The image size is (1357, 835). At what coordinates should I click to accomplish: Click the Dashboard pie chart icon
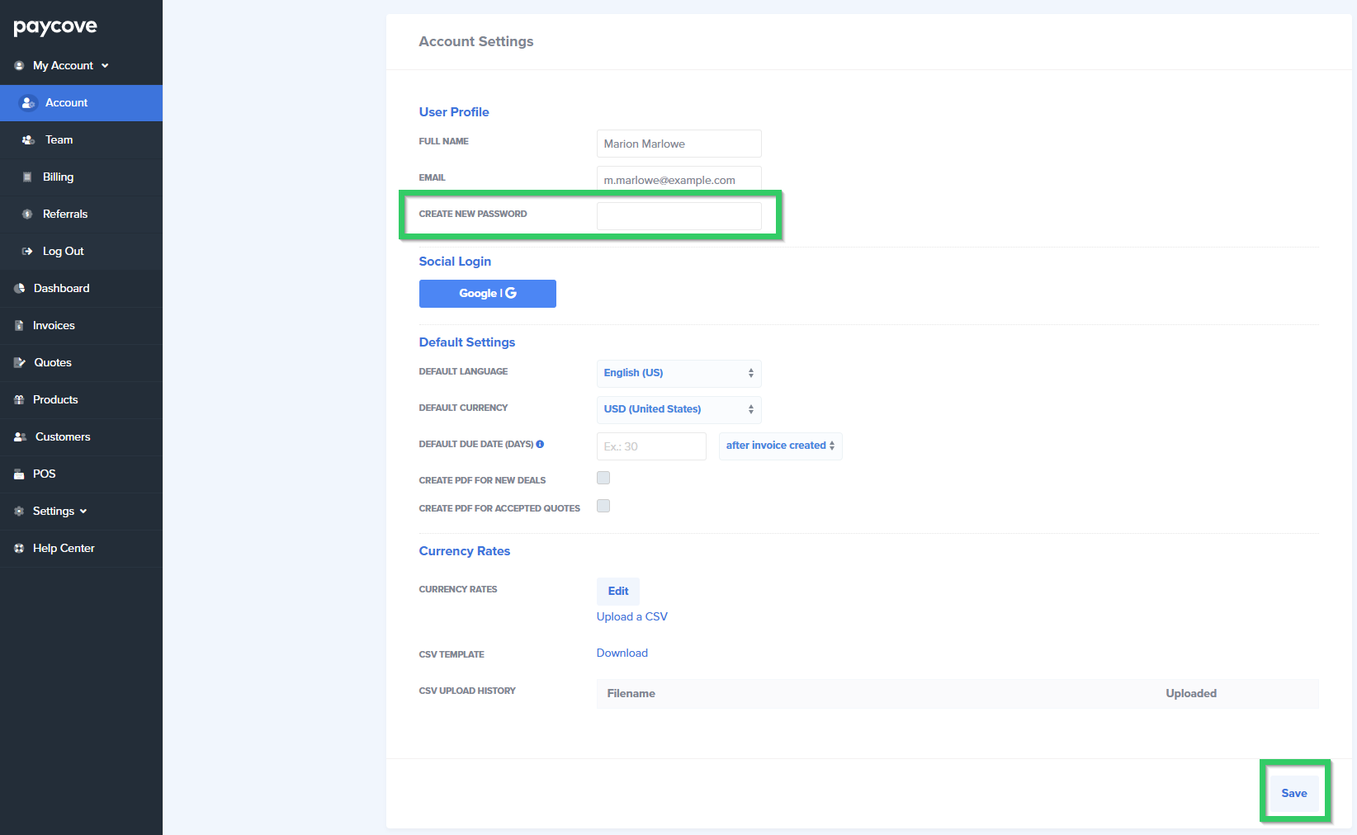point(19,288)
